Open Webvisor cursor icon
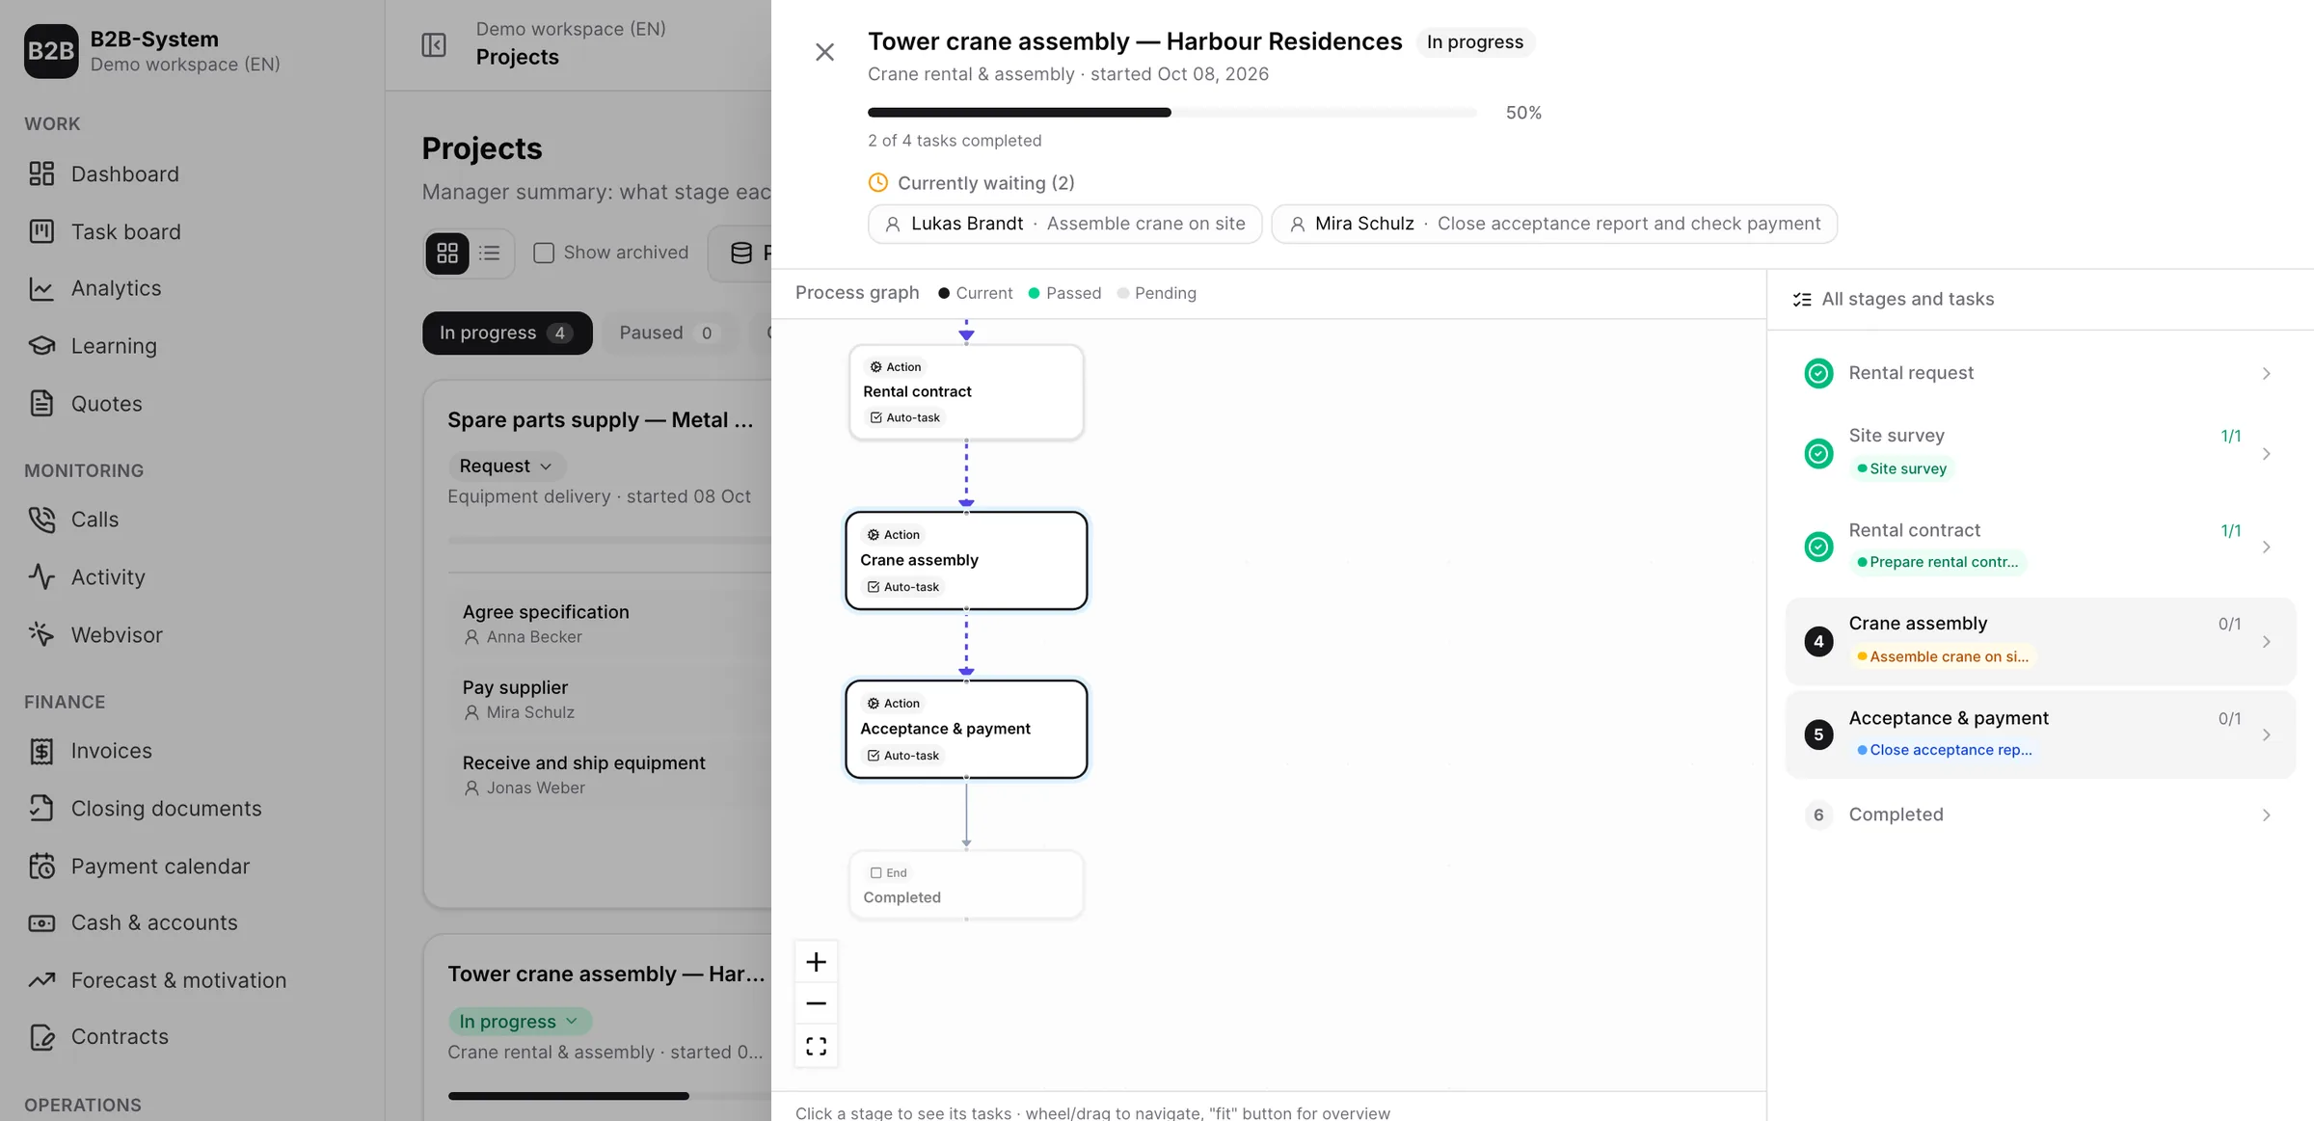The image size is (2314, 1121). (41, 634)
